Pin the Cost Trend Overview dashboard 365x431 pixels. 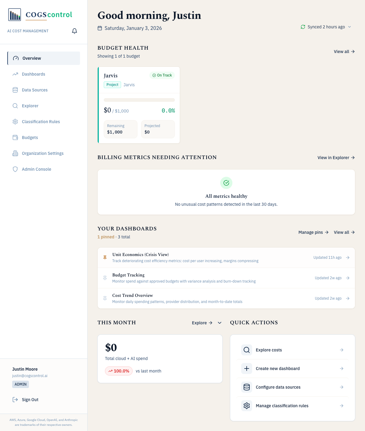click(105, 298)
